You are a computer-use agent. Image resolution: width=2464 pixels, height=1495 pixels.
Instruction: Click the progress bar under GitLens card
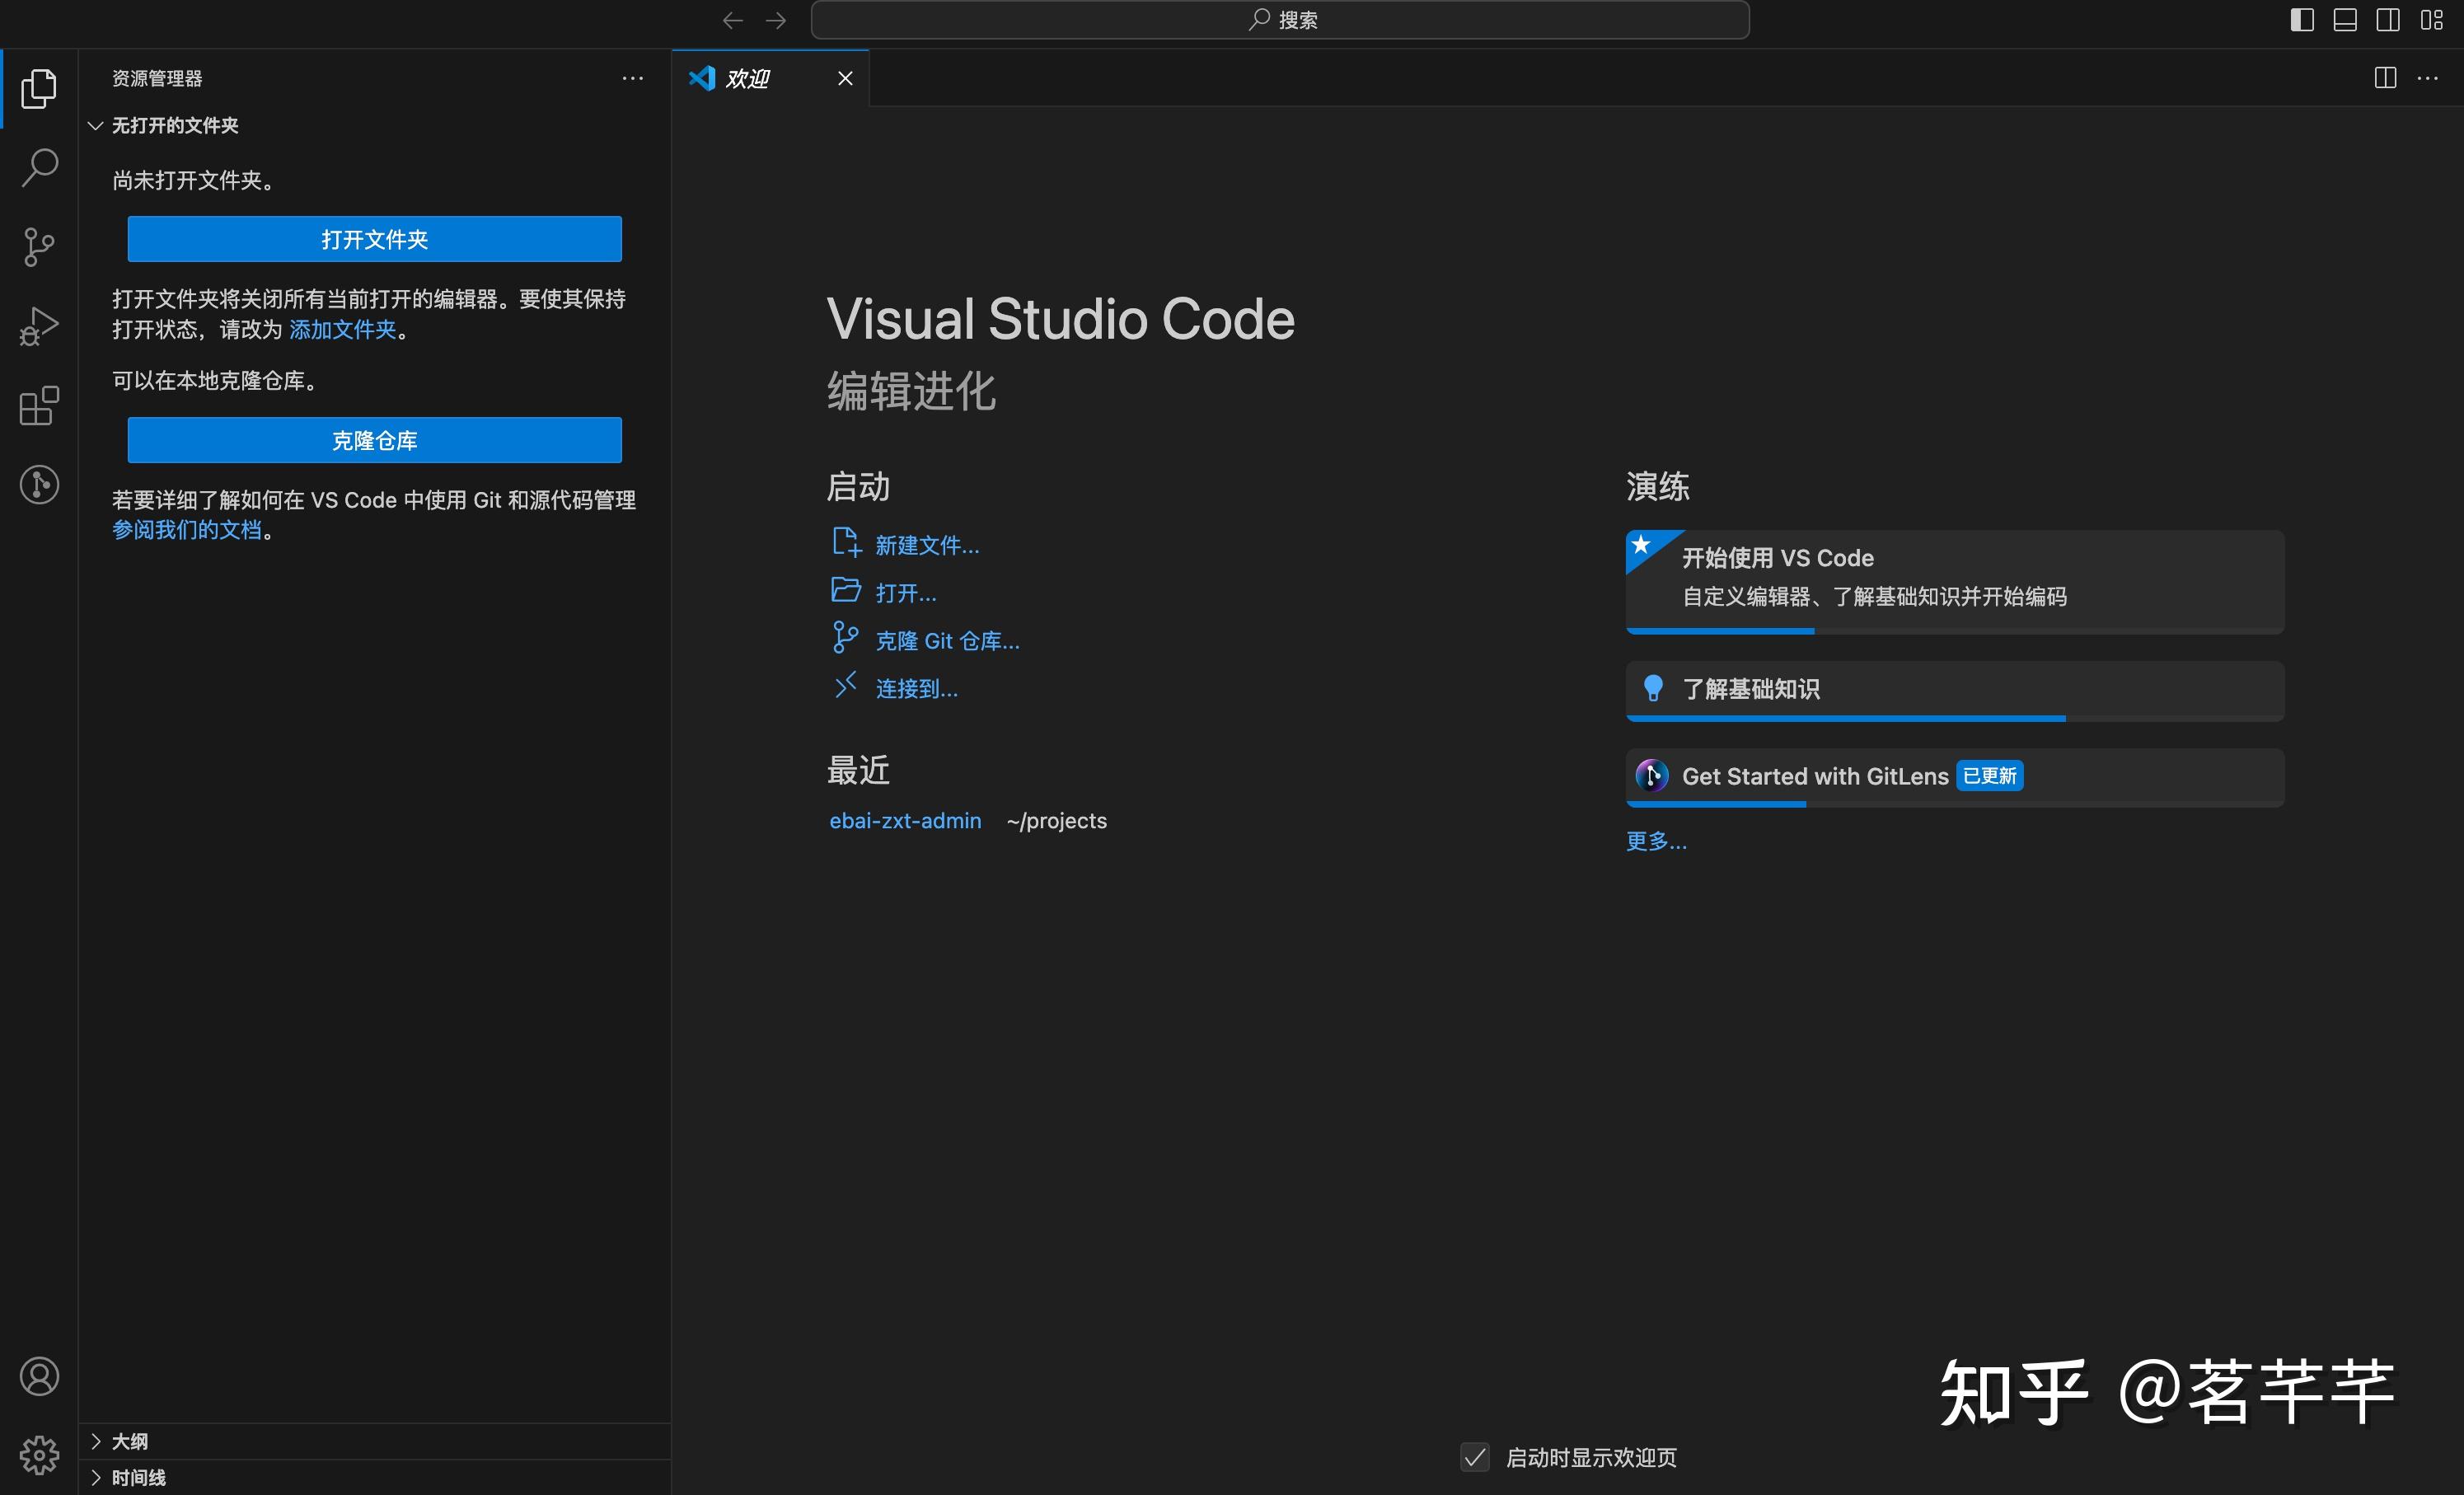coord(1955,804)
